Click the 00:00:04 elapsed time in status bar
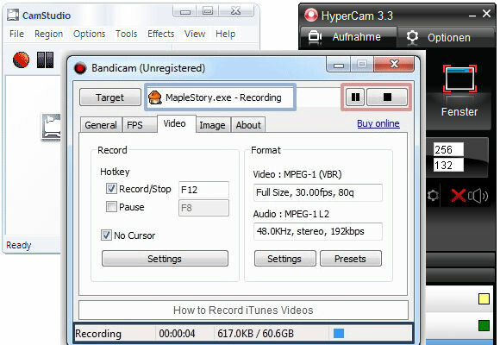This screenshot has height=345, width=500. pyautogui.click(x=177, y=334)
